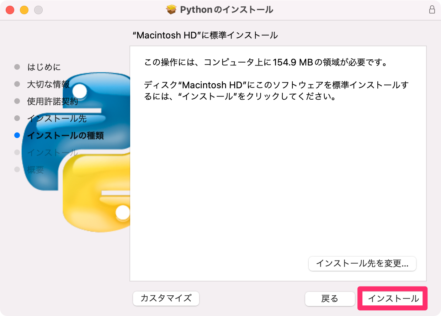Viewport: 441px width, 316px height.
Task: Select the dimmed インストール step in sidebar
Action: (53, 153)
